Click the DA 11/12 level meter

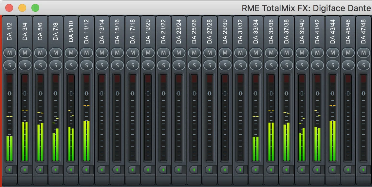[x=86, y=118]
